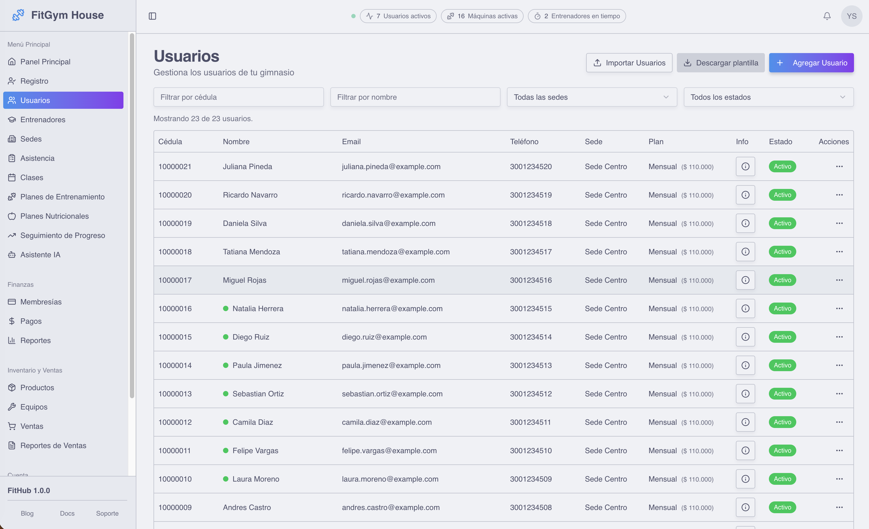The image size is (869, 529).
Task: Click the Activo badge for Andres Castro
Action: 782,507
